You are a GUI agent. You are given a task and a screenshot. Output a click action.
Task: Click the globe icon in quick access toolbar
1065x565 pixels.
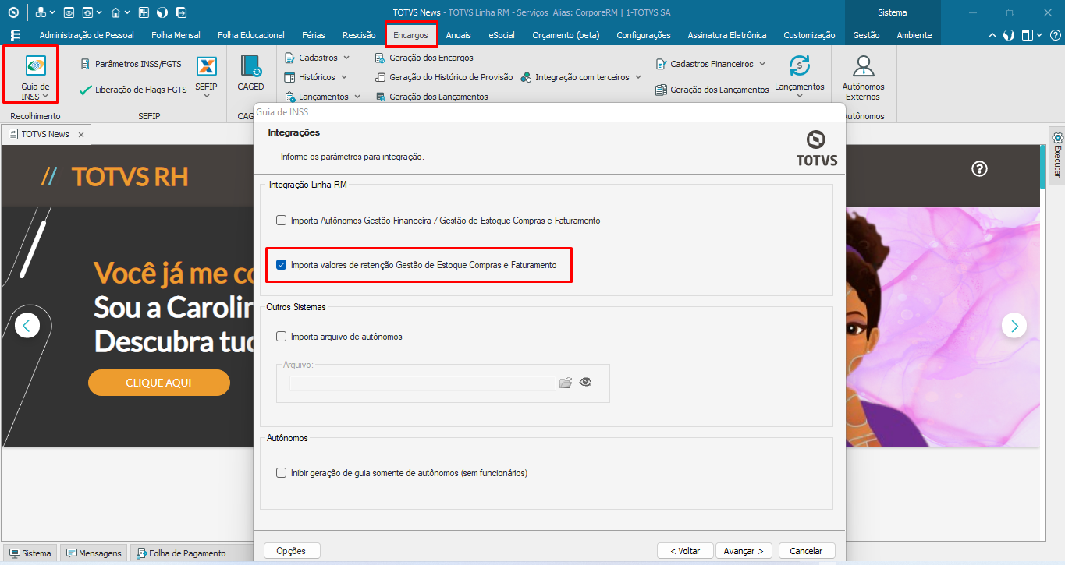[162, 12]
